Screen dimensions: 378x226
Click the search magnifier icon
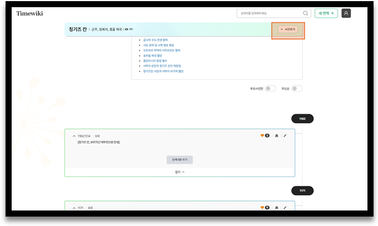click(x=305, y=13)
